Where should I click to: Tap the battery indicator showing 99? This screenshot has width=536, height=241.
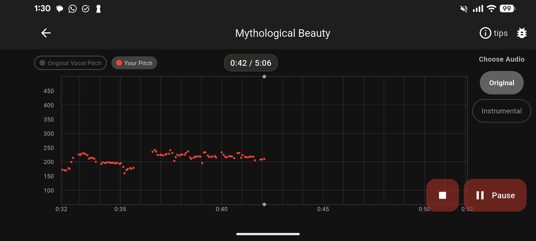[507, 9]
